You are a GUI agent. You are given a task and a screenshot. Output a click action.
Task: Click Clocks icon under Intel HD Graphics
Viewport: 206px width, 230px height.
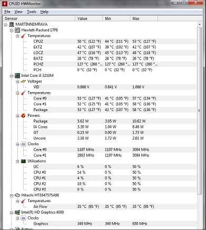click(x=23, y=218)
